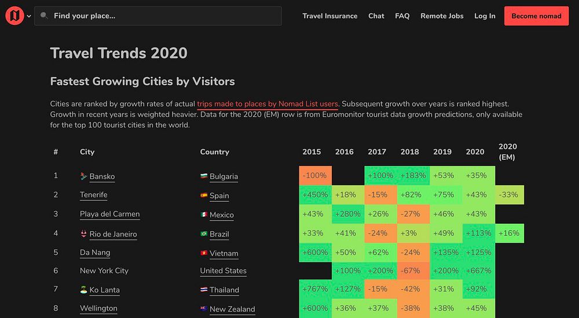This screenshot has width=579, height=318.
Task: Click the 2018 column header
Action: coord(409,152)
